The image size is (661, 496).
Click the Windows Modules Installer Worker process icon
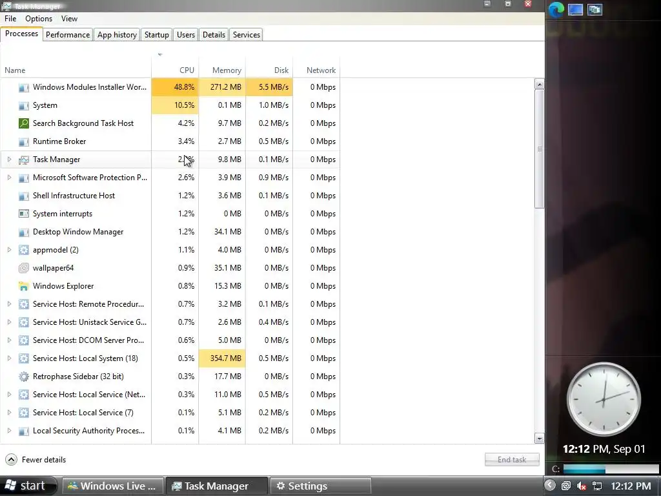point(24,87)
